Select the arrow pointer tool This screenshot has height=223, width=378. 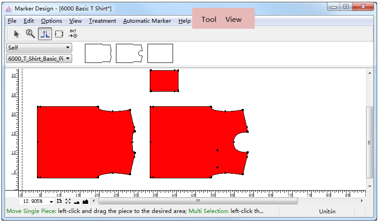click(x=17, y=34)
